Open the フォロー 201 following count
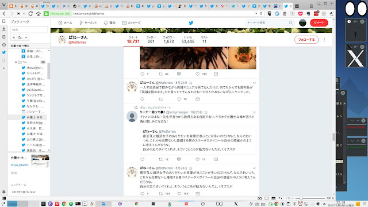 click(x=151, y=40)
